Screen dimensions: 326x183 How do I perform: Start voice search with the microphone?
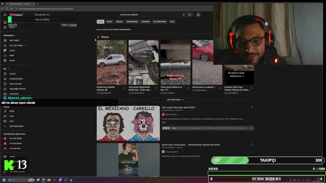(198, 15)
